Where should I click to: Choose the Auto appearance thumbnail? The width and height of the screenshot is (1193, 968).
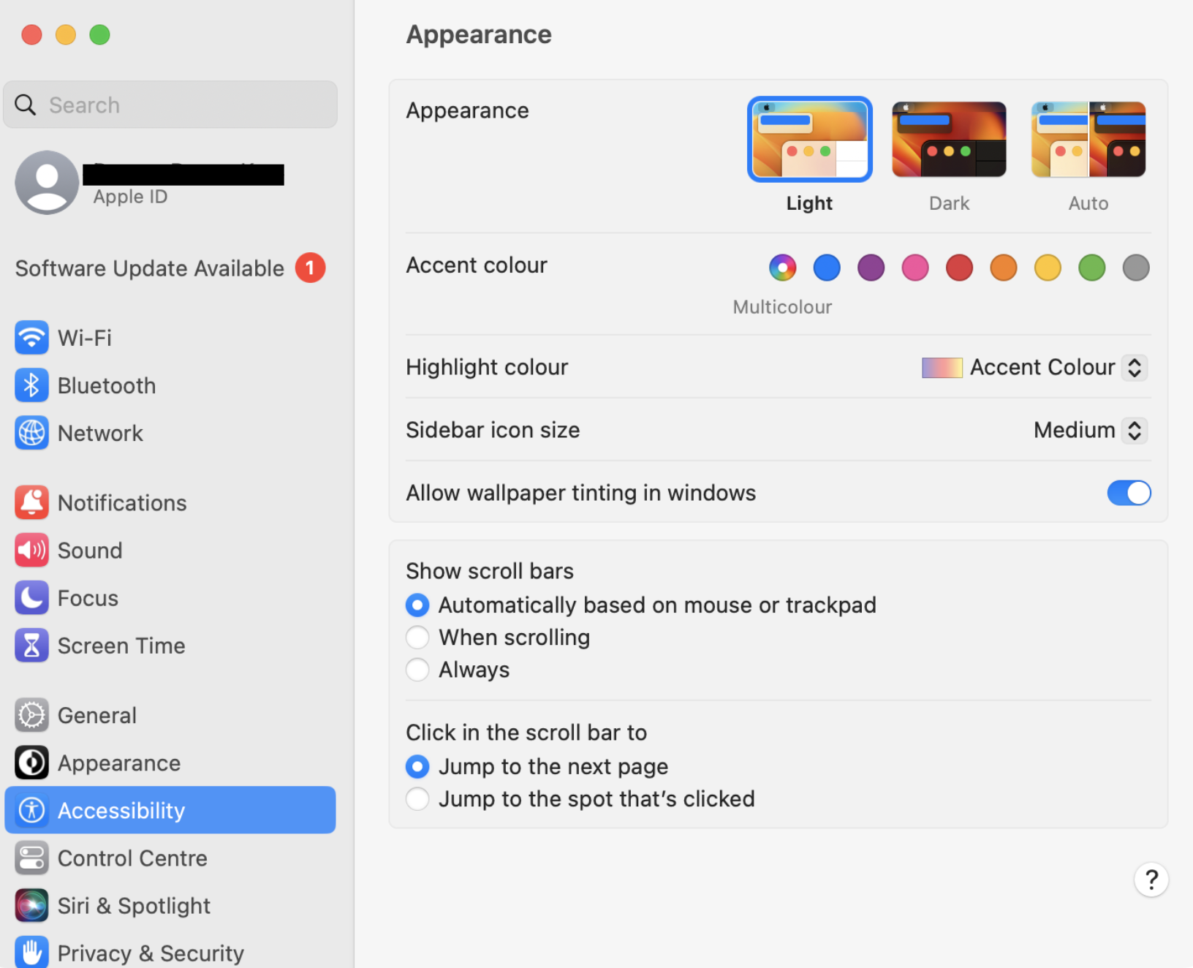(1088, 139)
